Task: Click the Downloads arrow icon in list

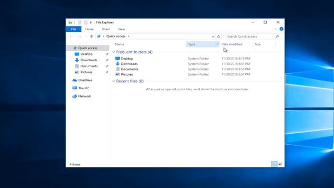Action: 117,64
